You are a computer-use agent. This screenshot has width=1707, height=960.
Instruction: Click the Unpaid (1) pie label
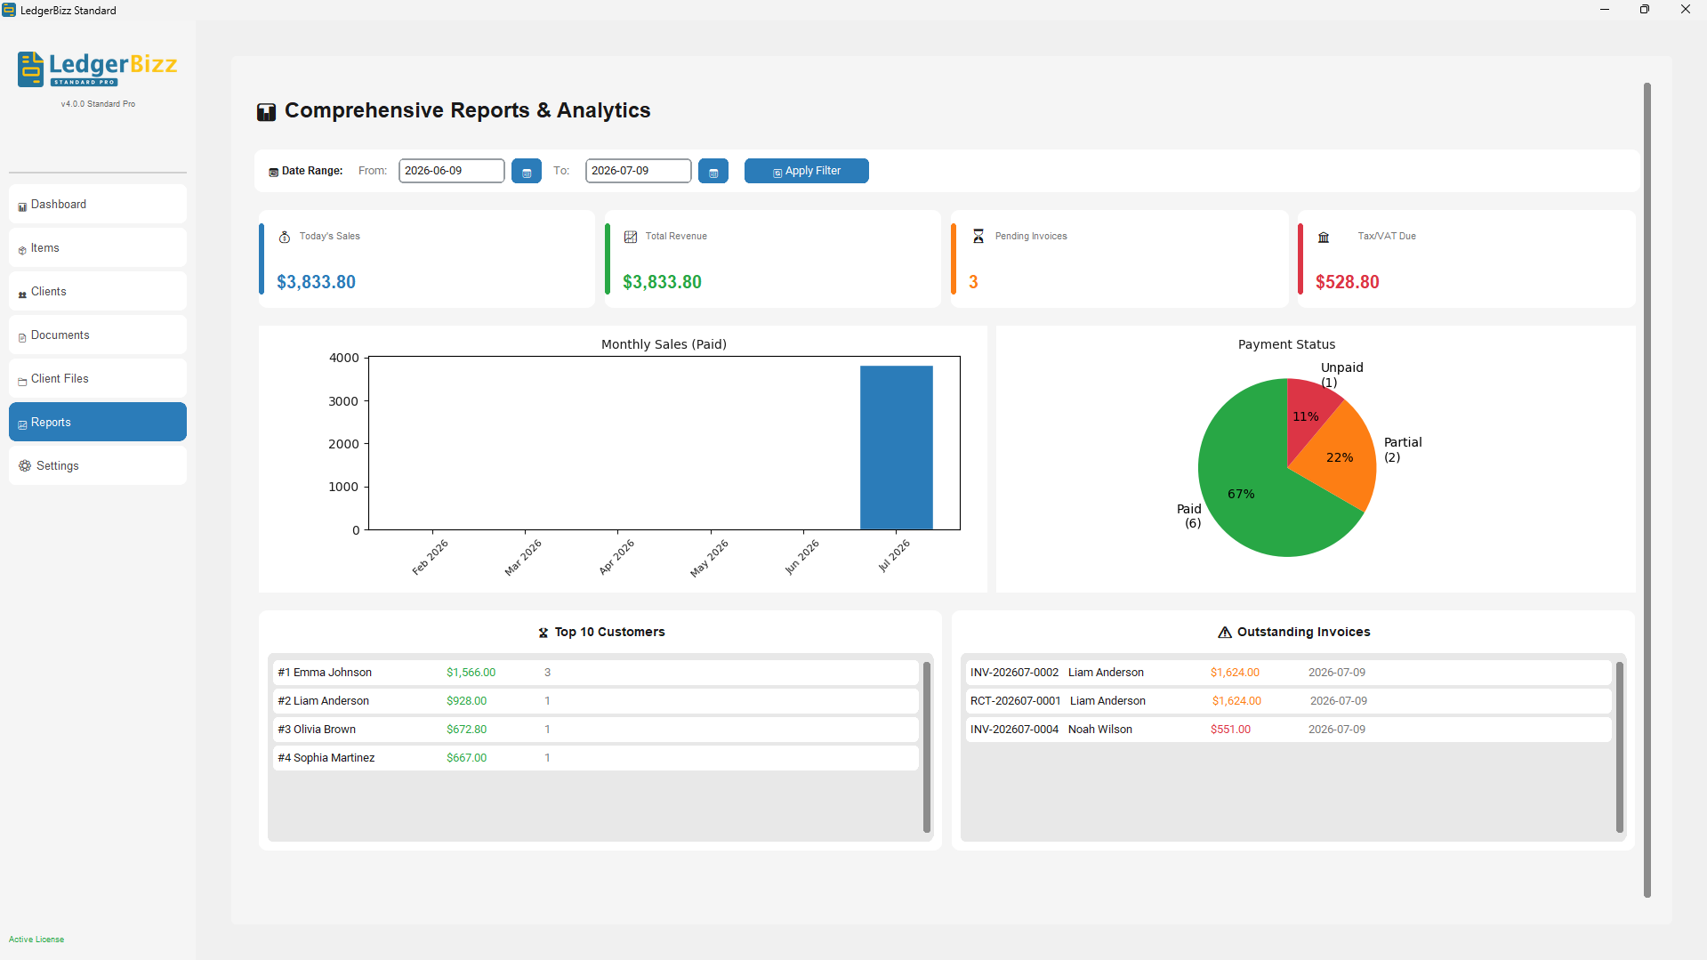(x=1341, y=375)
